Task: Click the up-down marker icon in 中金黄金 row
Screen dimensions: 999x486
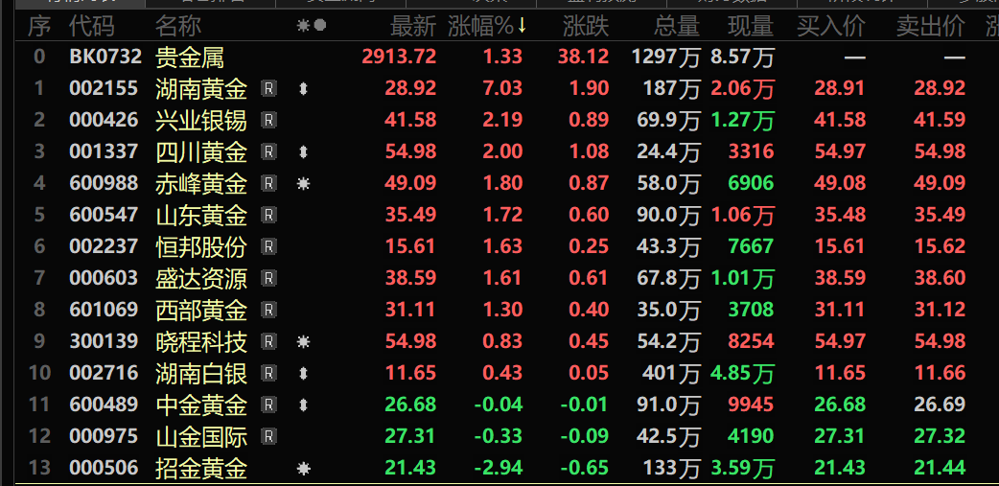Action: click(303, 405)
